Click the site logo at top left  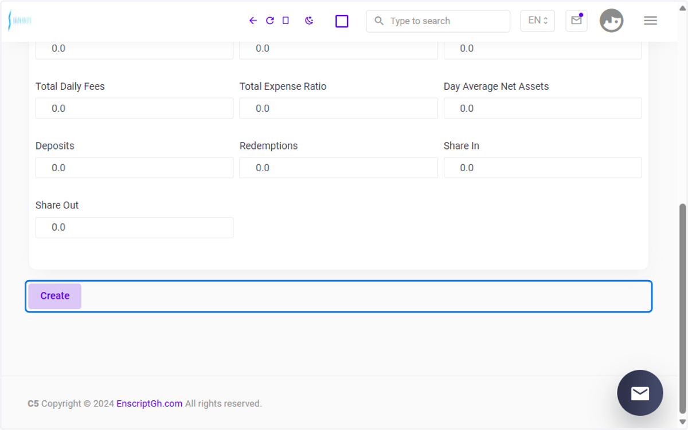[x=19, y=21]
